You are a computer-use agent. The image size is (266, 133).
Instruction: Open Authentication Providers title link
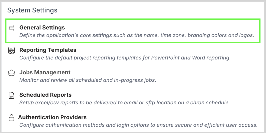click(x=52, y=117)
